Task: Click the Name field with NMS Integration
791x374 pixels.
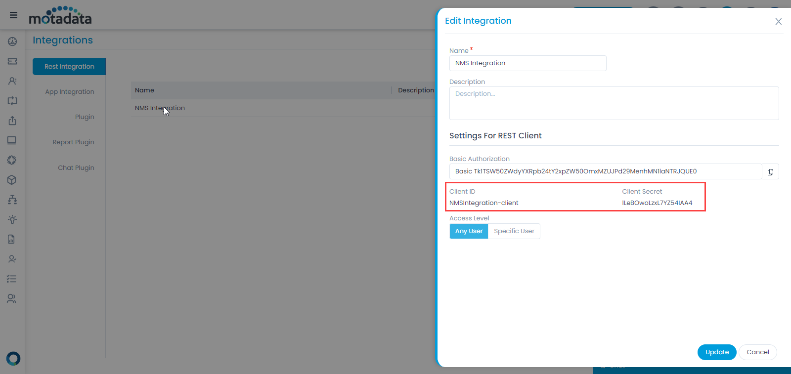Action: pos(527,63)
